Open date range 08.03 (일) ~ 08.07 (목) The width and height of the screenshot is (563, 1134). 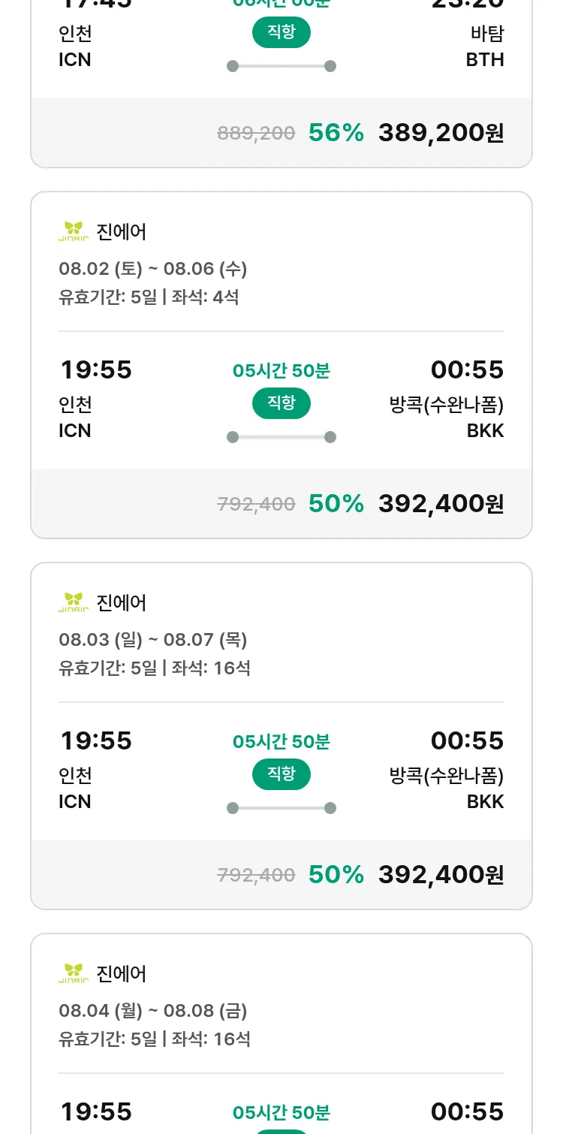tap(153, 640)
